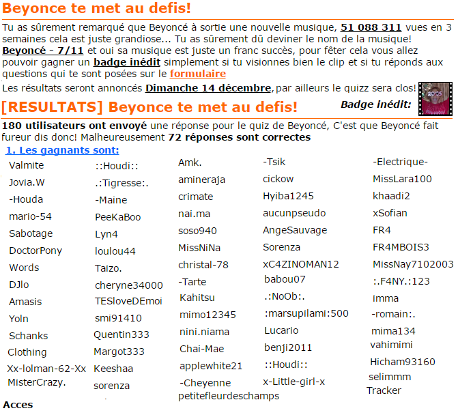Select winner name -Electrique-
The width and height of the screenshot is (458, 415).
pos(400,162)
